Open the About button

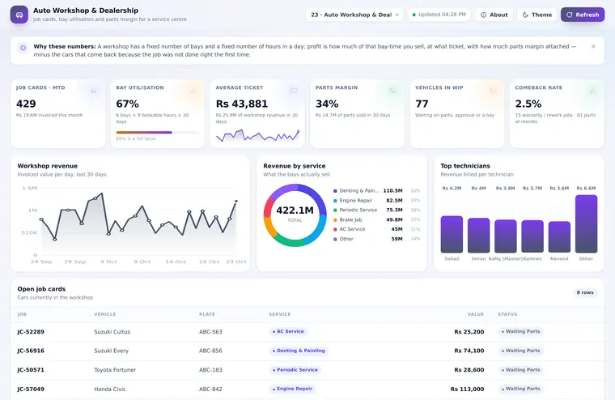click(494, 15)
